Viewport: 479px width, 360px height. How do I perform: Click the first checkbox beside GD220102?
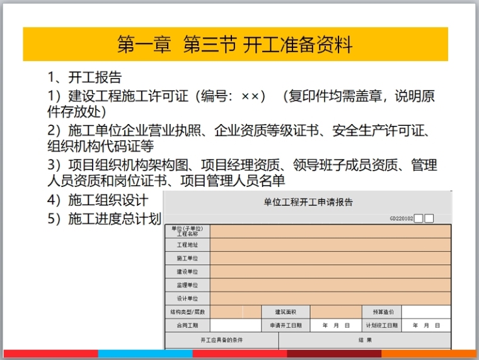pos(418,218)
